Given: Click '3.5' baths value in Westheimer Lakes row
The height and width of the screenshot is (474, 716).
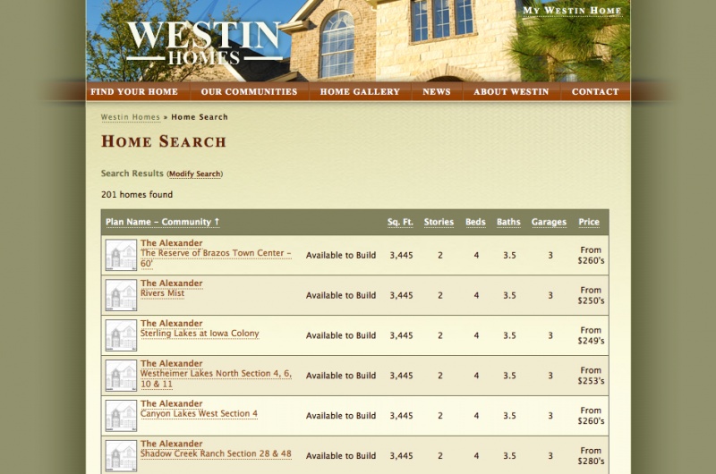Looking at the screenshot, I should 509,376.
